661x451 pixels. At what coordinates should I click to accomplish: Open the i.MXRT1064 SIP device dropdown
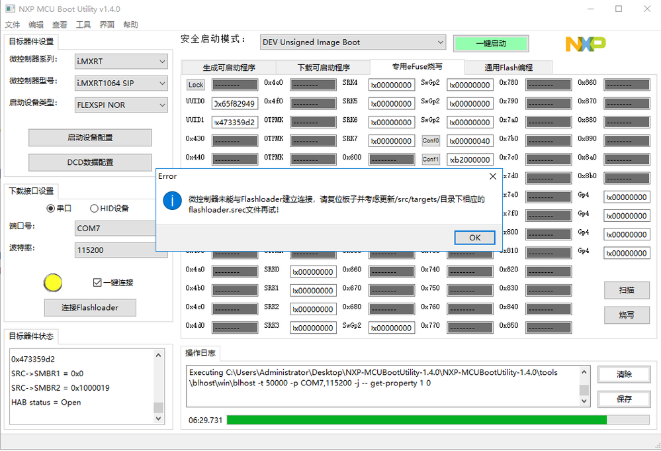pos(121,83)
